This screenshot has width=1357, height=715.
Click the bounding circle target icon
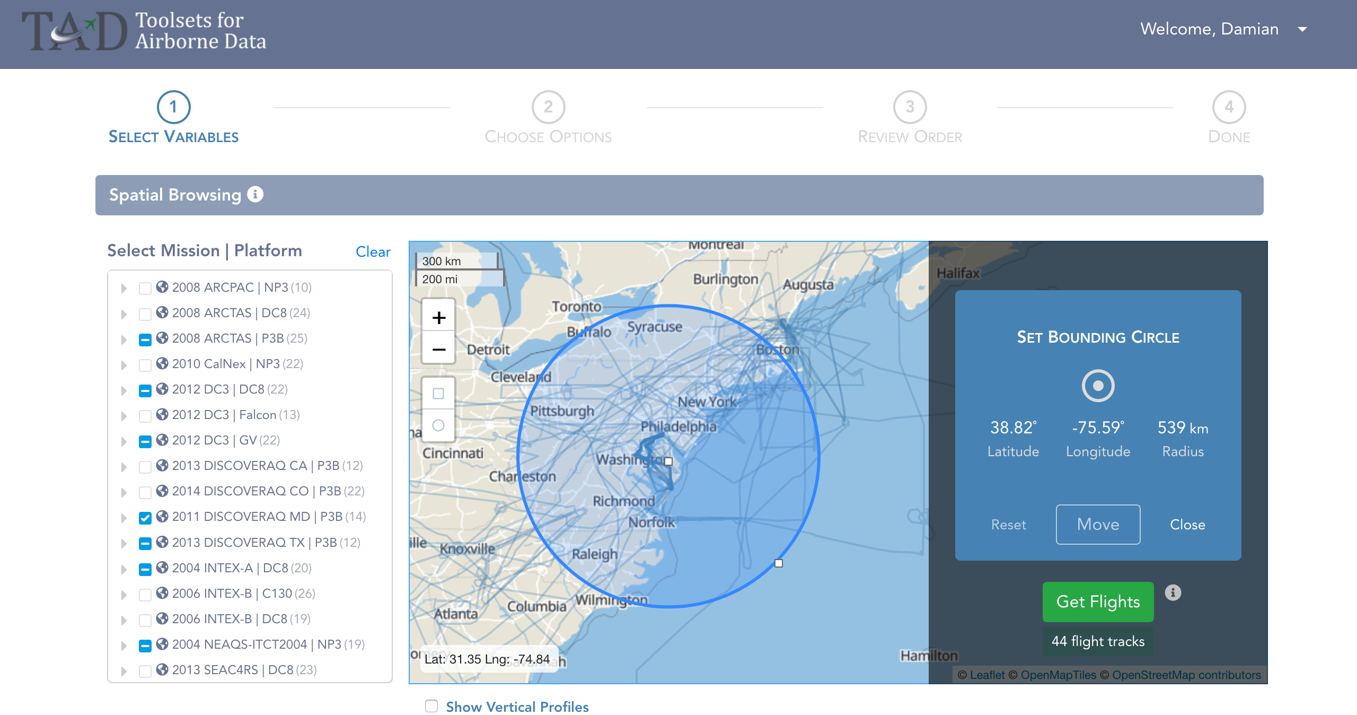(x=1098, y=386)
